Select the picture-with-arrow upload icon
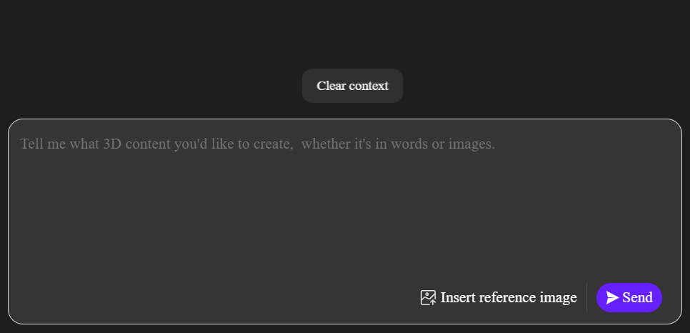The image size is (690, 333). click(x=428, y=298)
